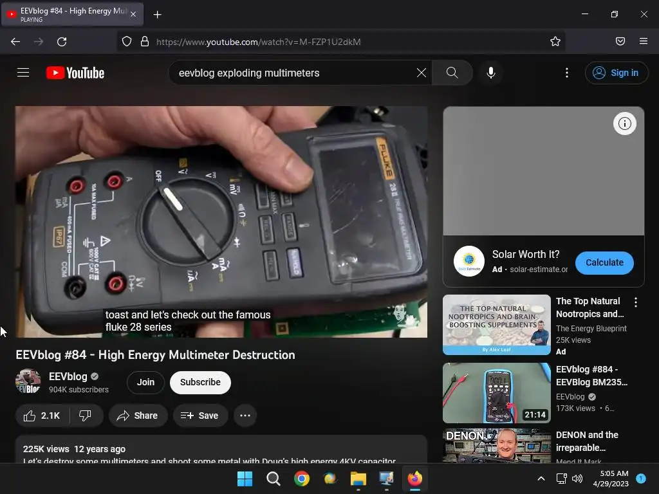View site security padlock info
Image resolution: width=659 pixels, height=494 pixels.
(145, 42)
